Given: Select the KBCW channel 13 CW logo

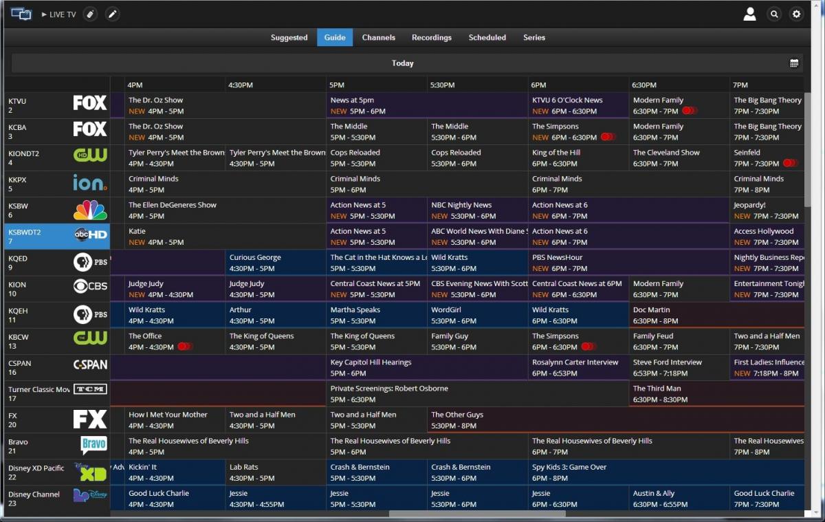Looking at the screenshot, I should 90,339.
